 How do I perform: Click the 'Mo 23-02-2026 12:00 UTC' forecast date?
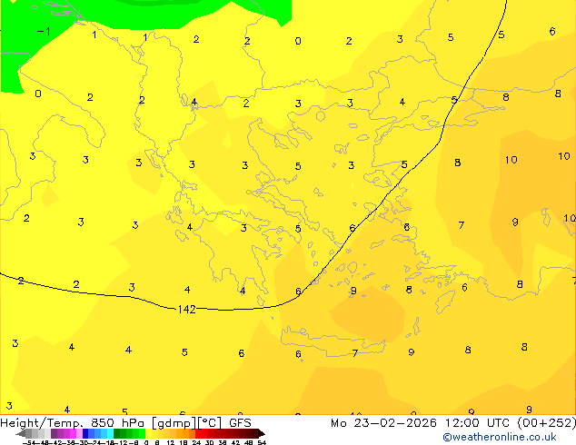click(422, 423)
